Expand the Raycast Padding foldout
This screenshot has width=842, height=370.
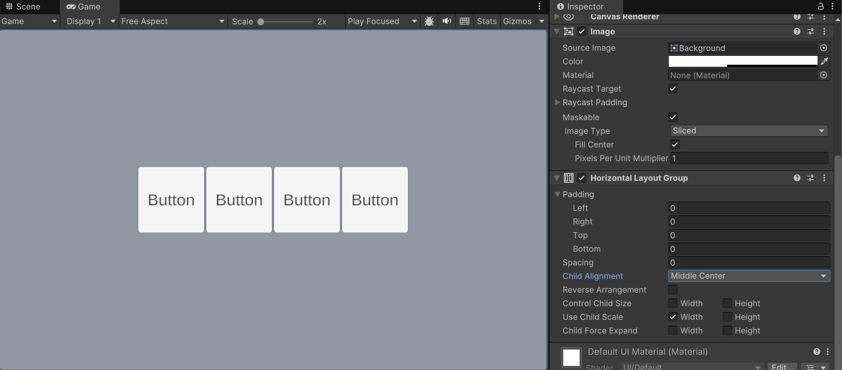click(557, 102)
